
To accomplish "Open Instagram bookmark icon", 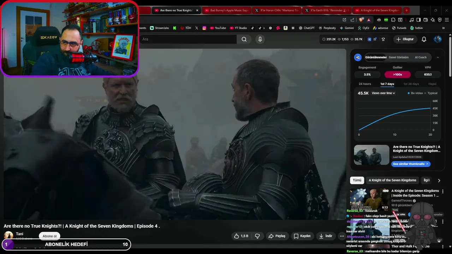I will [x=204, y=28].
